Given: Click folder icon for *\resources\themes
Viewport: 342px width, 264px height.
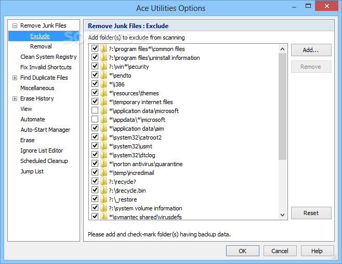Looking at the screenshot, I should [x=103, y=93].
